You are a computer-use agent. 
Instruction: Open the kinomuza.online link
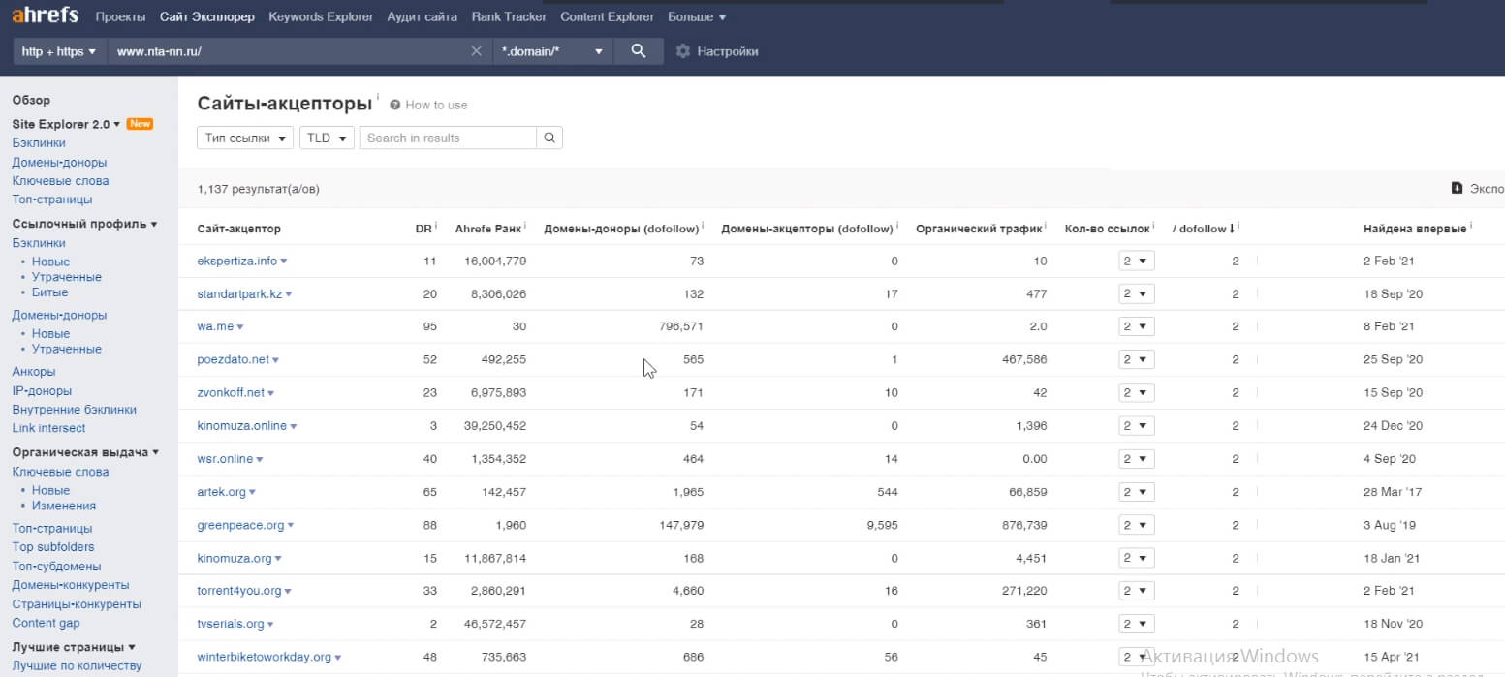[241, 426]
